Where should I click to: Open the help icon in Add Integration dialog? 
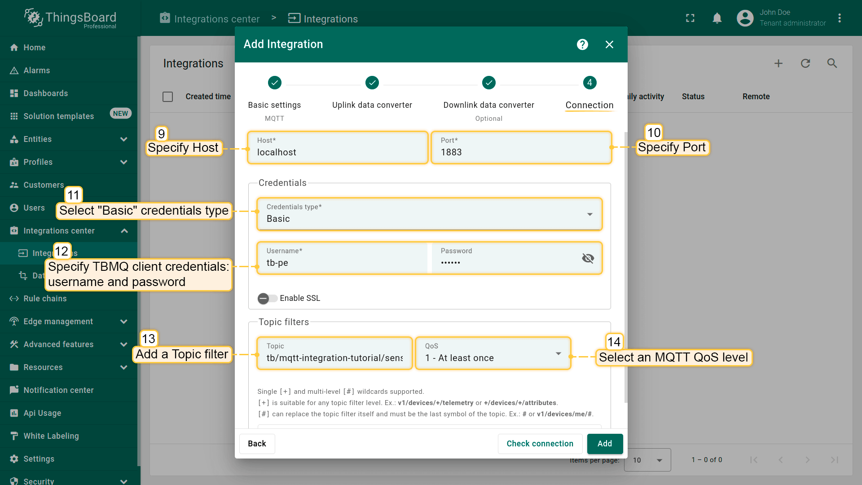(582, 44)
